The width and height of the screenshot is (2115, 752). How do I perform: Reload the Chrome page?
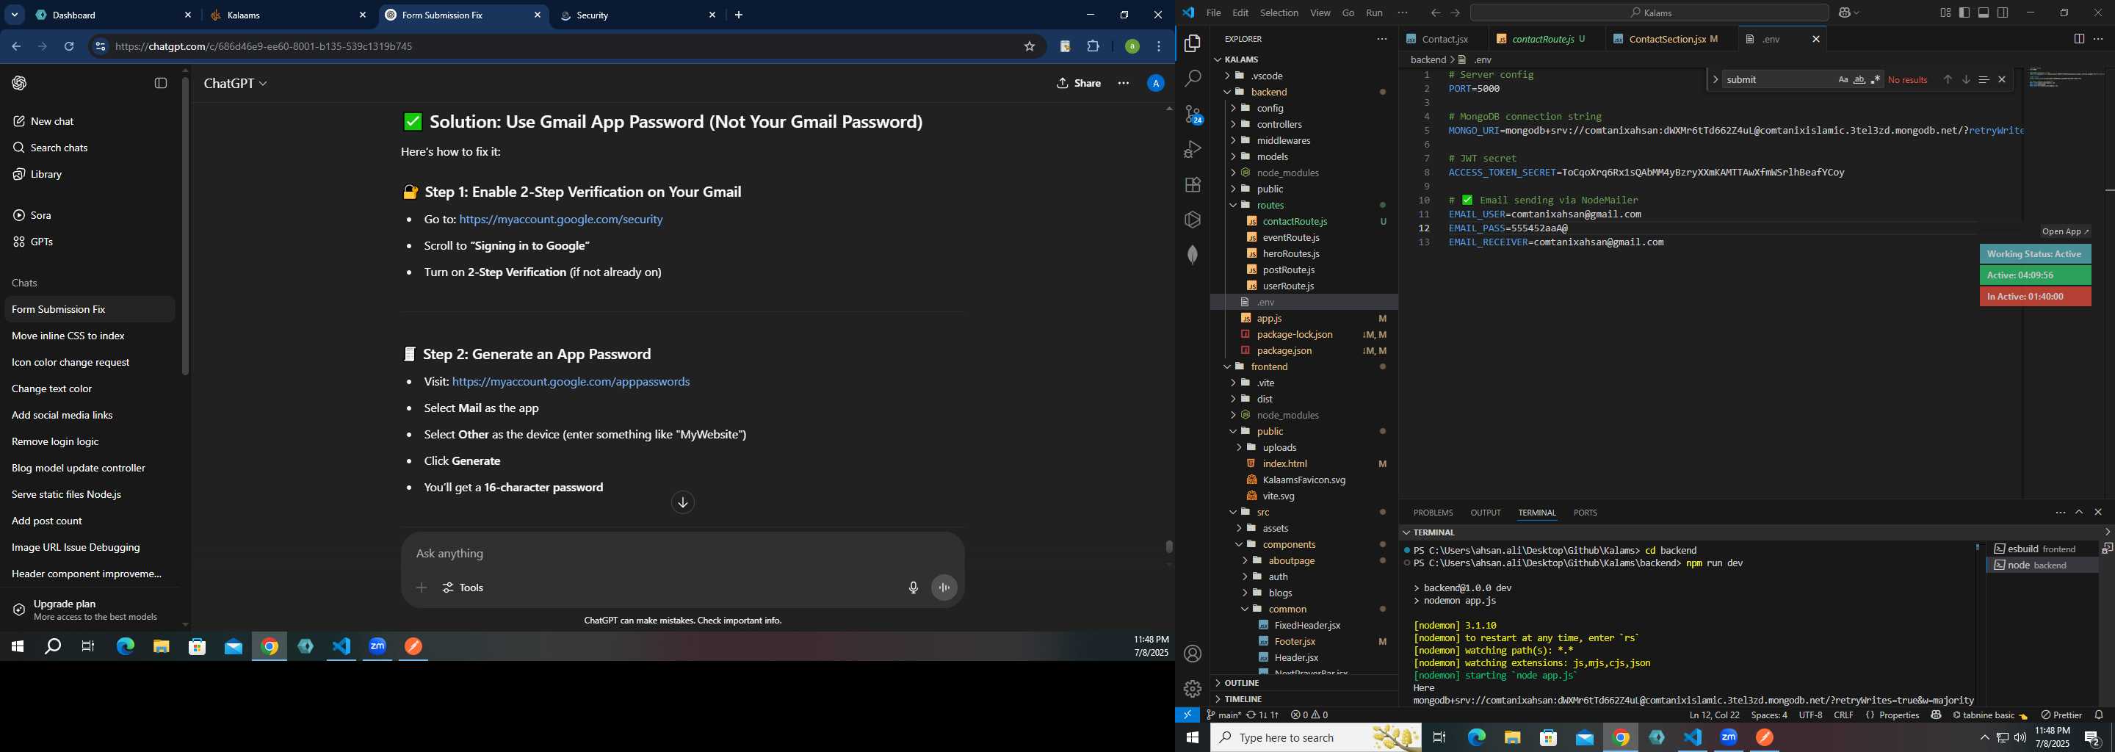(x=69, y=47)
